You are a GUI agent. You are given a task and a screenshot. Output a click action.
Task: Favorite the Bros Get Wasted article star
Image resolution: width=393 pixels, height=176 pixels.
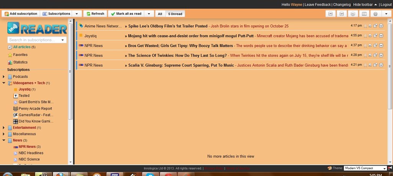[365, 45]
